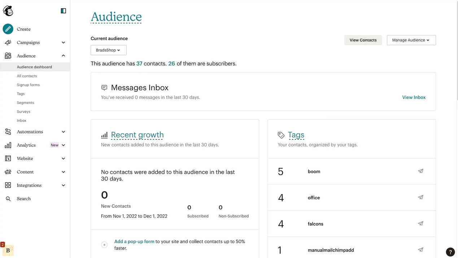458x258 pixels.
Task: Follow the Add a pop-up form link
Action: [134, 241]
